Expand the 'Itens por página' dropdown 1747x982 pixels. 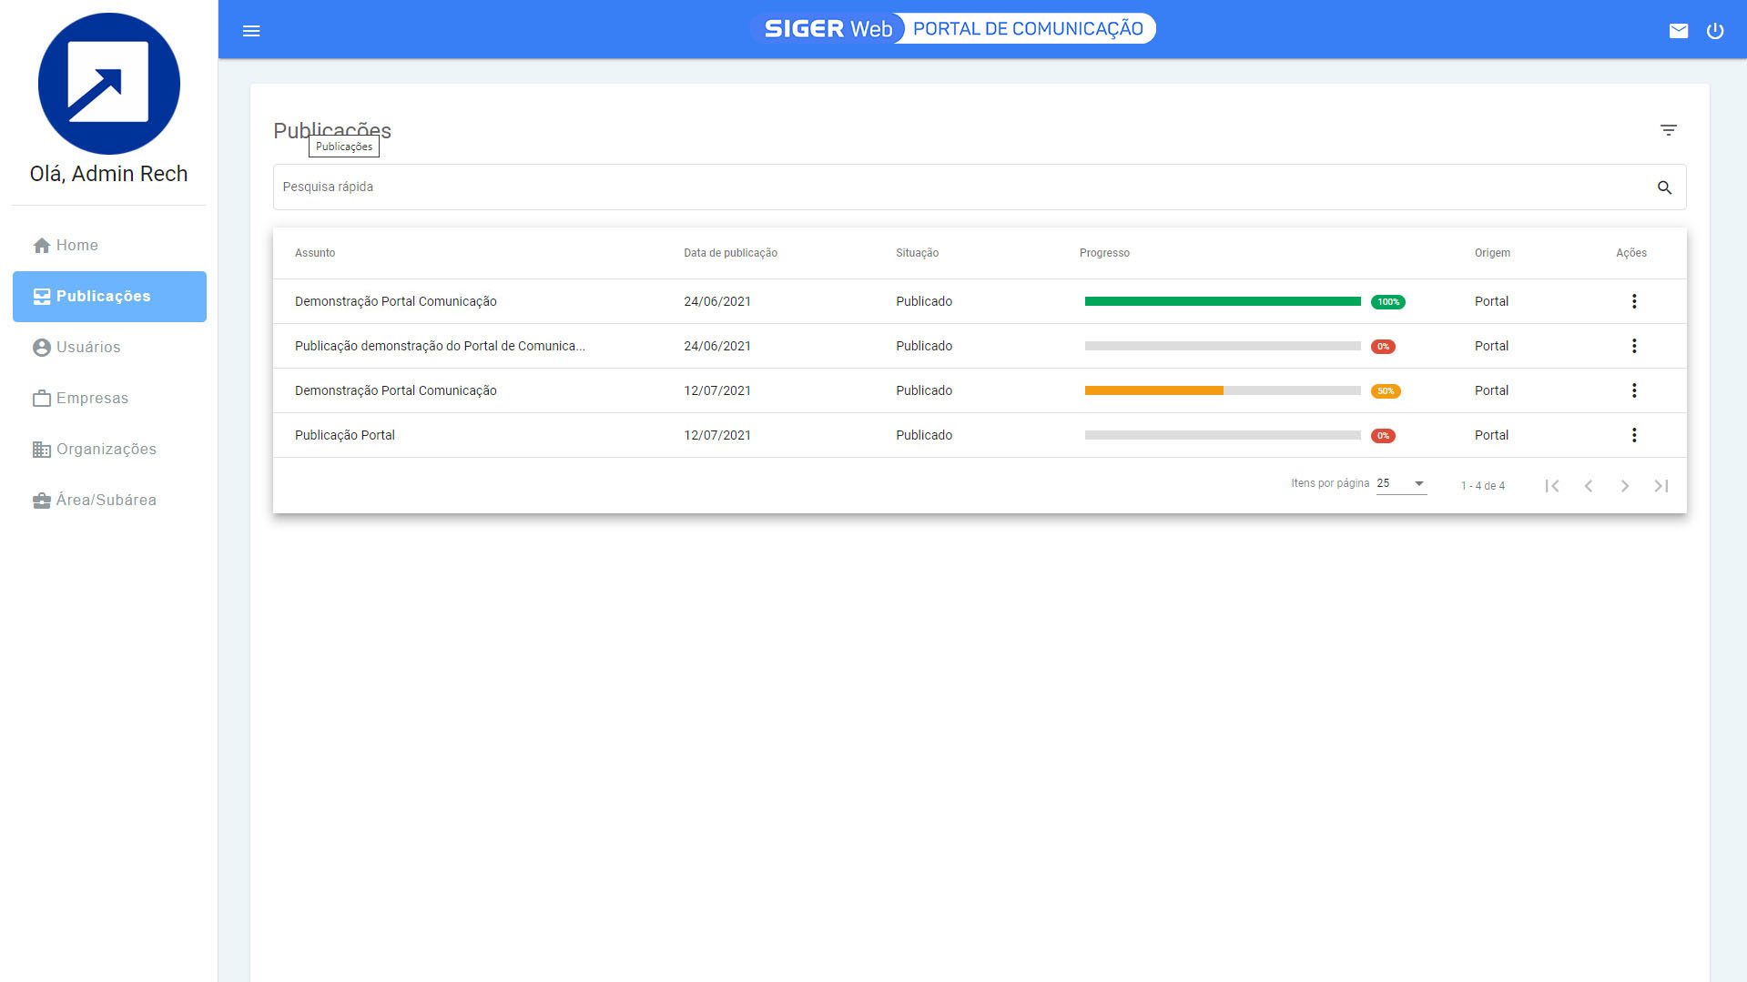tap(1400, 483)
